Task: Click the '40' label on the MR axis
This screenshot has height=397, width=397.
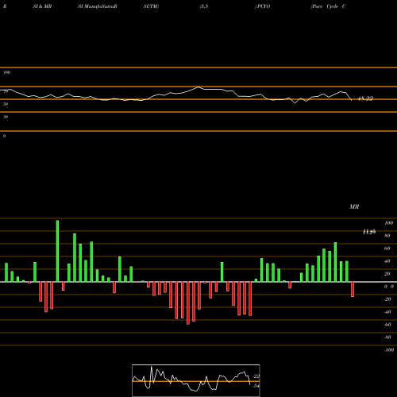Action: click(x=387, y=261)
